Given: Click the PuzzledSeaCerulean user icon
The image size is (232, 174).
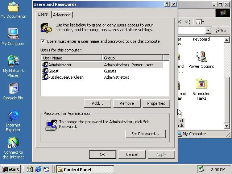Looking at the screenshot, I should (x=45, y=77).
